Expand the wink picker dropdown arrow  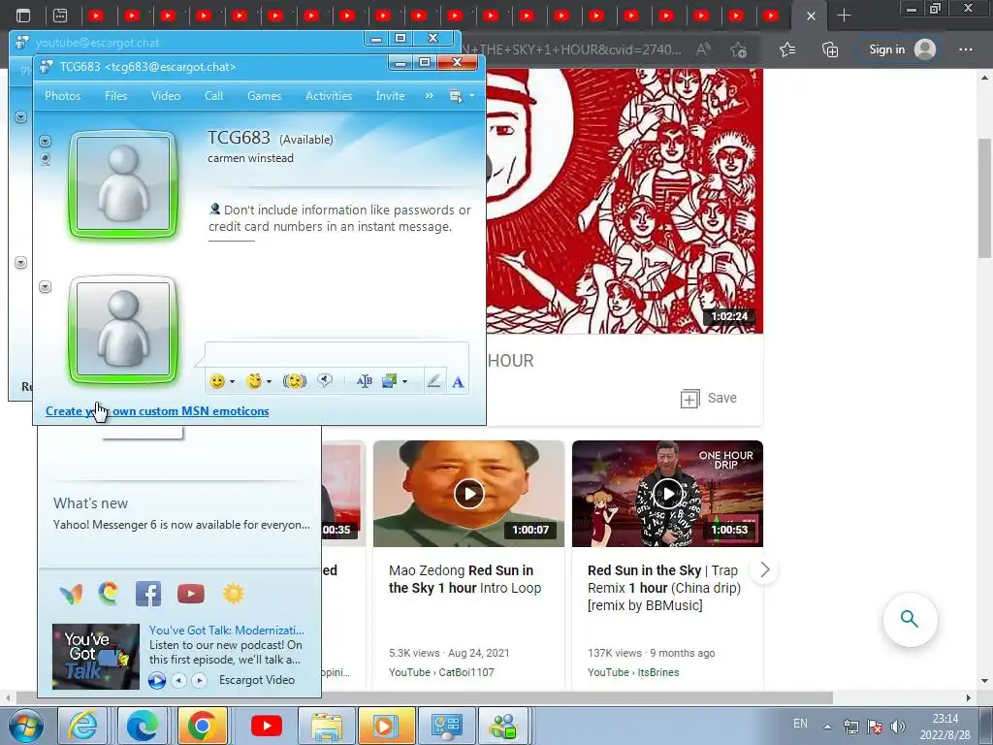(x=270, y=381)
